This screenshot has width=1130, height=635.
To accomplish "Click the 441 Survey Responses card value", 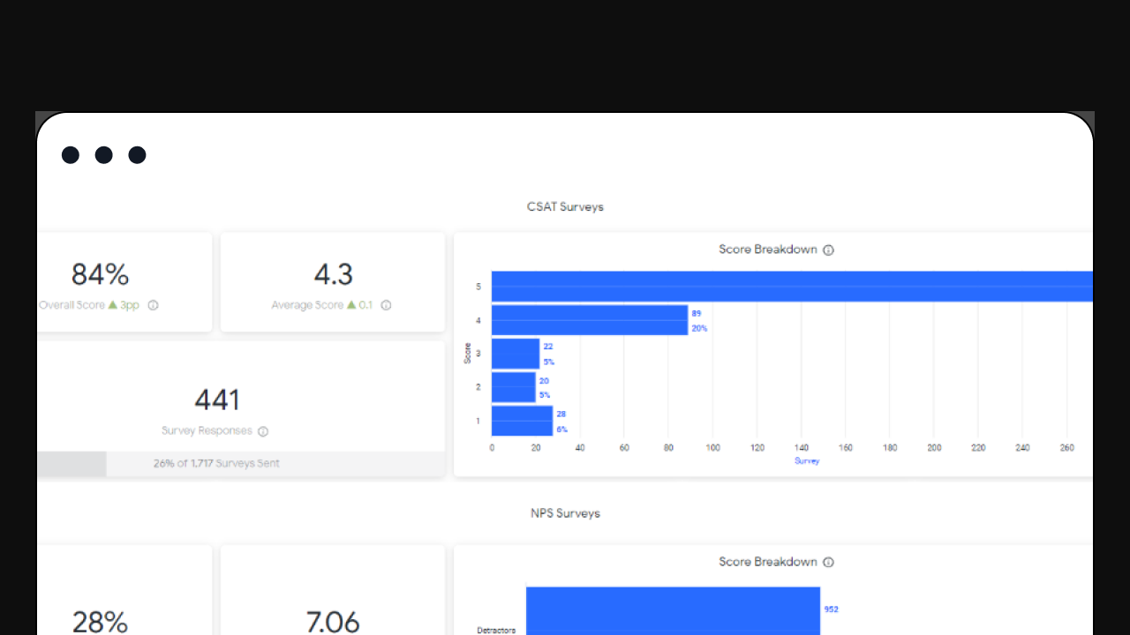I will (217, 400).
